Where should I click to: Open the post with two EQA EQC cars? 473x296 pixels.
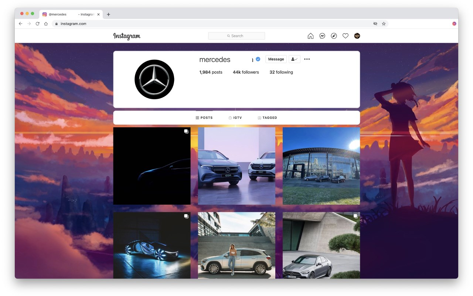(236, 166)
